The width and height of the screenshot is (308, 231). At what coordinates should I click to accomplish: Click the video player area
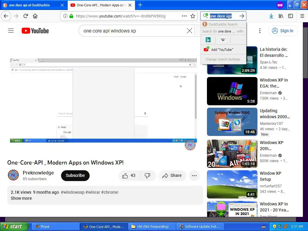pyautogui.click(x=103, y=100)
